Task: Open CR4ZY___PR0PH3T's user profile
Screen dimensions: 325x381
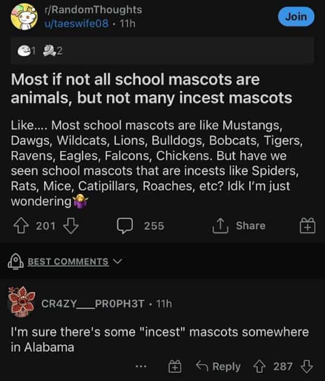Action: tap(93, 304)
